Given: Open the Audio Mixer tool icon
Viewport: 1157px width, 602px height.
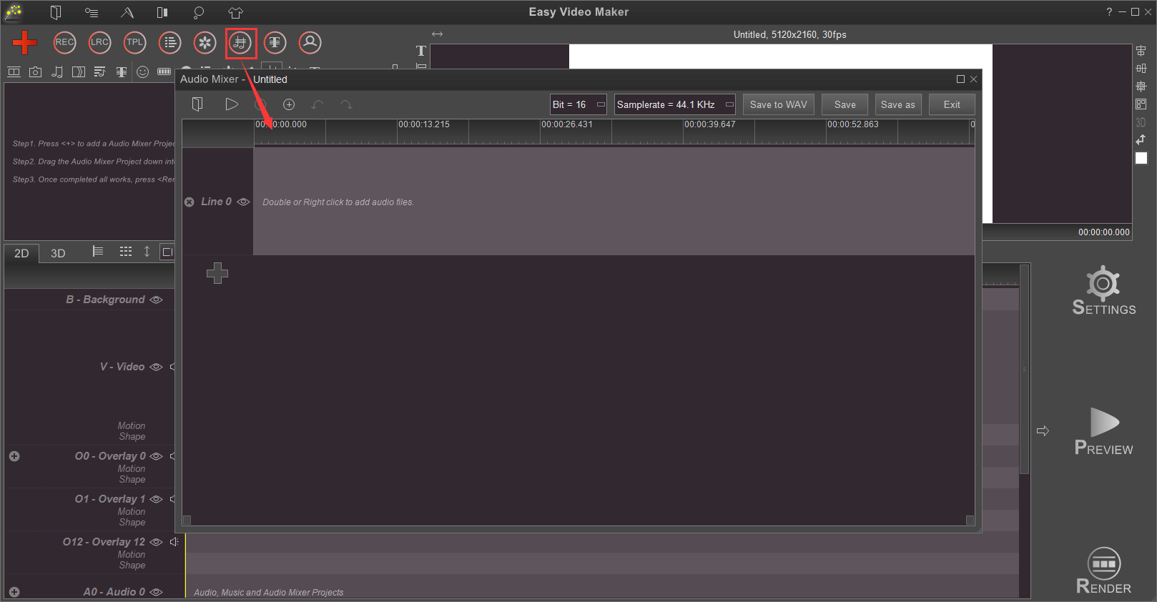Looking at the screenshot, I should pyautogui.click(x=240, y=43).
